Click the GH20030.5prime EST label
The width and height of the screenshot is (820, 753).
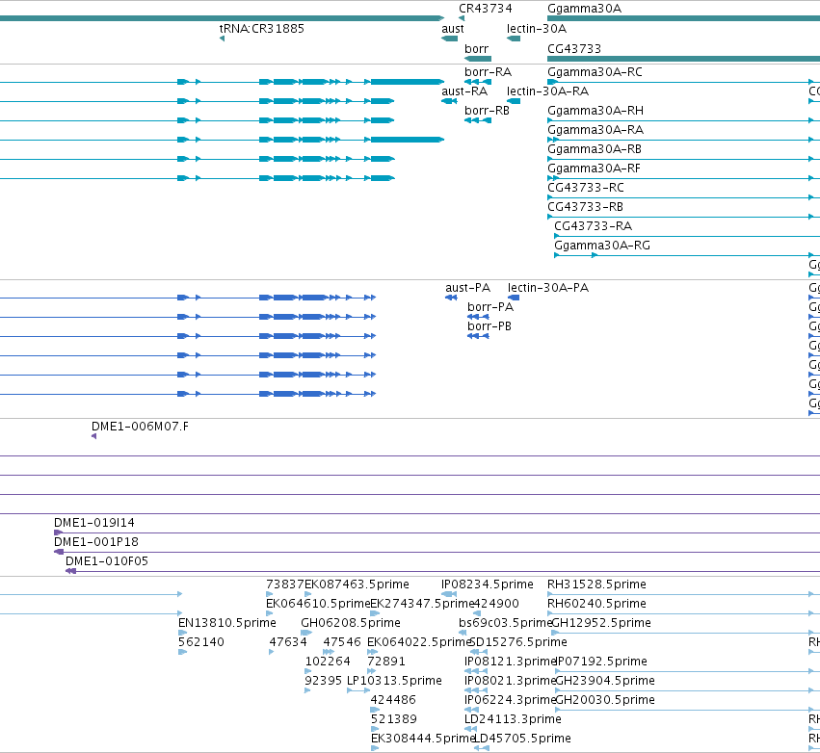tap(605, 700)
